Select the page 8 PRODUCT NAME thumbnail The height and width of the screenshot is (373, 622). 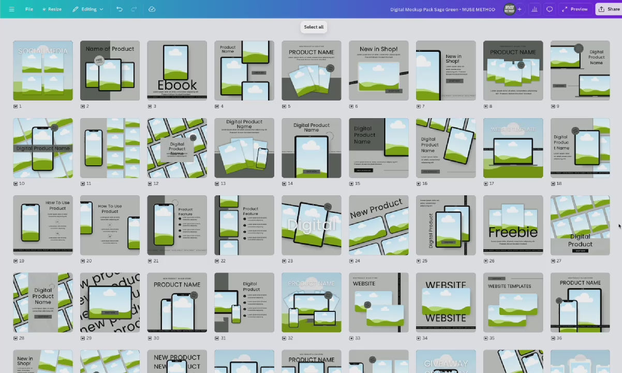pos(513,70)
